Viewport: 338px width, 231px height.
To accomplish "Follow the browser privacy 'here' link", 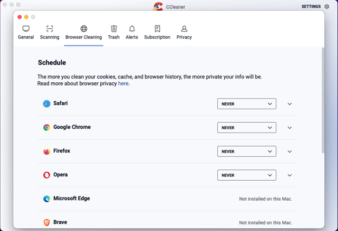I will [x=123, y=83].
